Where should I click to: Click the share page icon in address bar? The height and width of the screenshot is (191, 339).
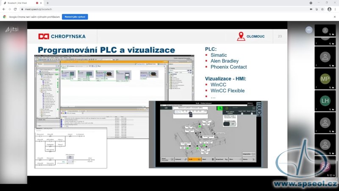pos(317,9)
